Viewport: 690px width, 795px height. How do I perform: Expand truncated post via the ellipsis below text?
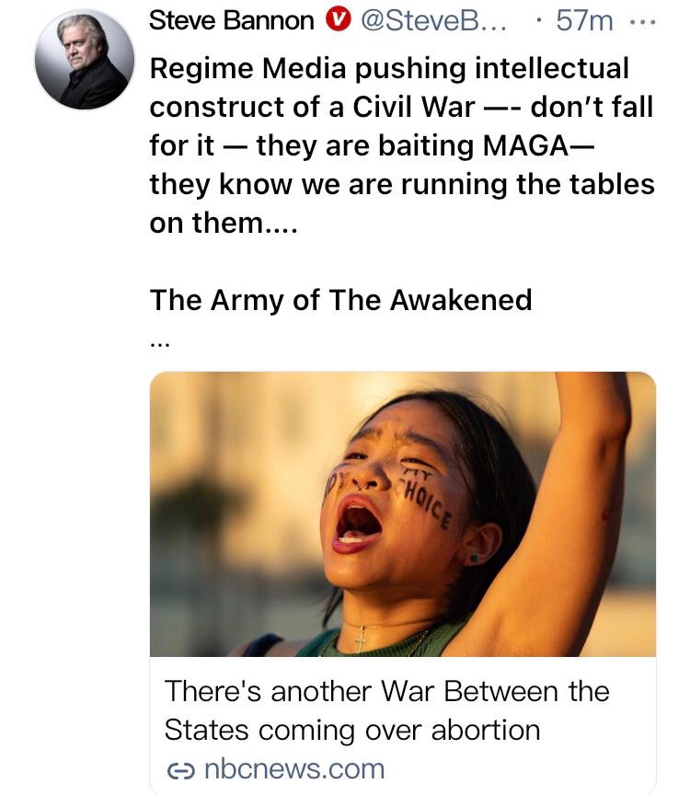[159, 344]
